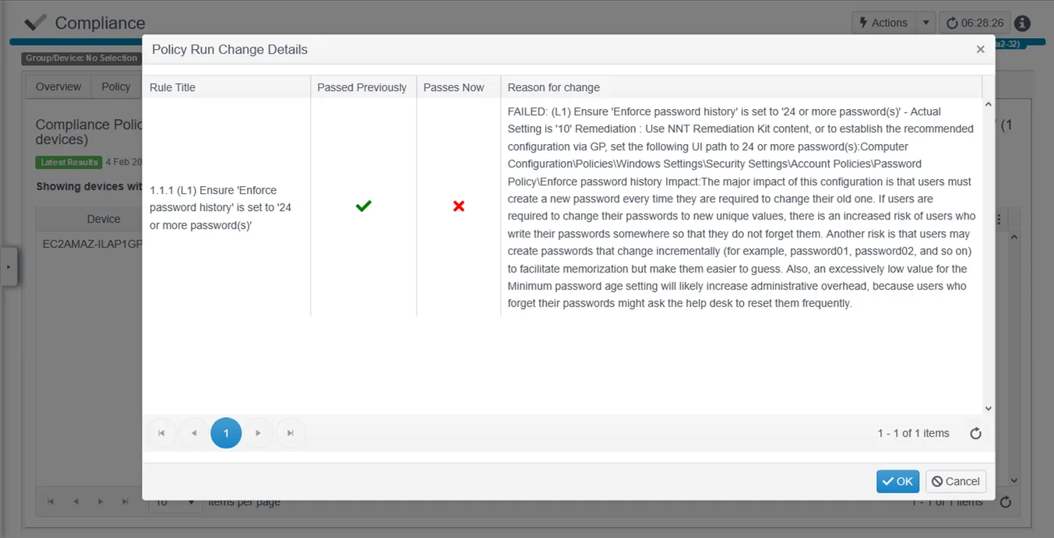1054x538 pixels.
Task: Close the Policy Run Change Details dialog
Action: point(980,49)
